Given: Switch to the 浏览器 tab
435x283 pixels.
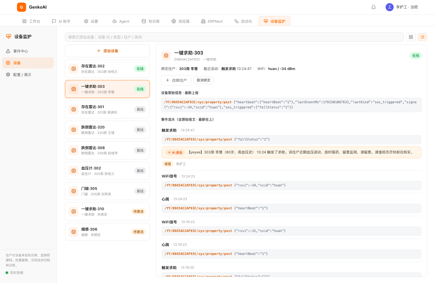Looking at the screenshot, I should point(181,21).
